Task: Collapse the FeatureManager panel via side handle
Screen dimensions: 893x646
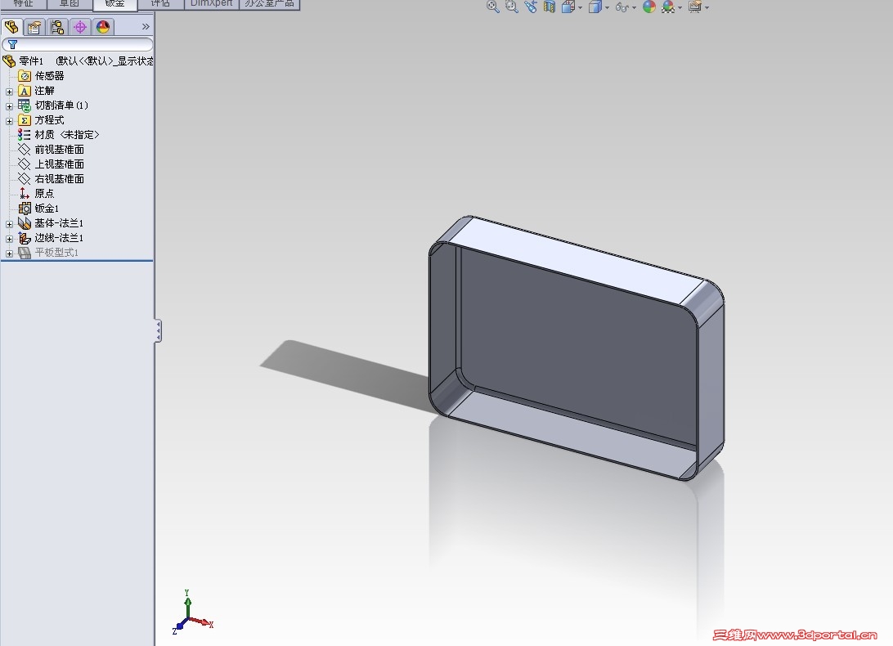Action: click(x=159, y=331)
